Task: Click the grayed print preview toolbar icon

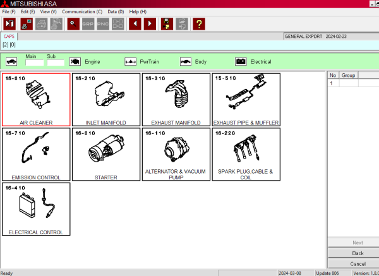Action: pos(56,24)
